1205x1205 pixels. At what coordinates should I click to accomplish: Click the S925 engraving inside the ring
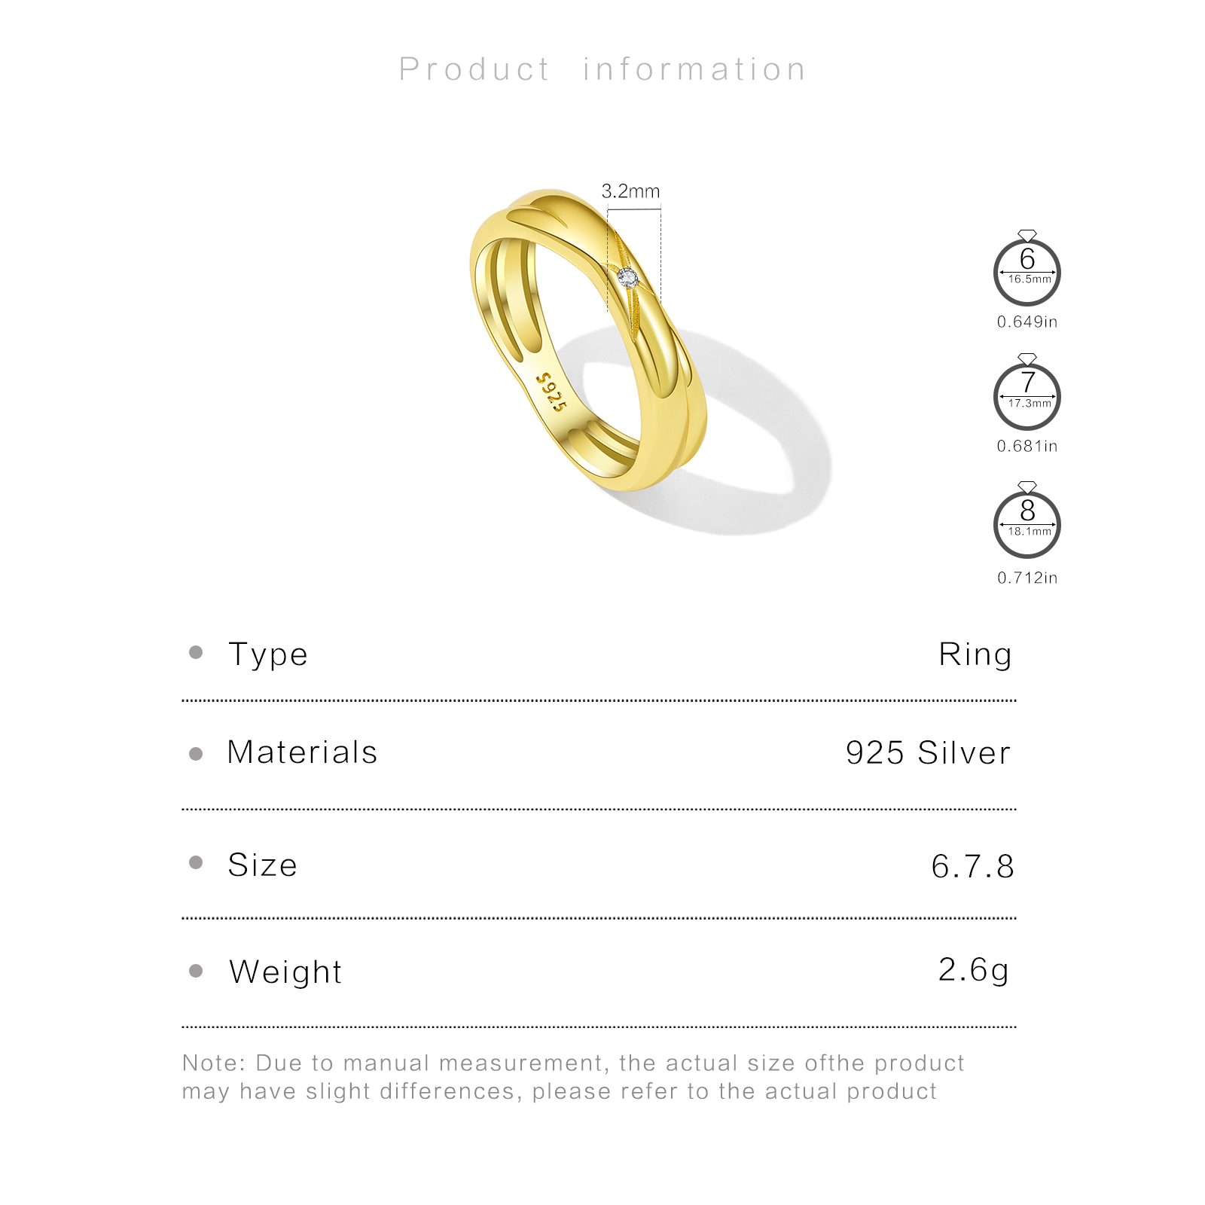tap(551, 392)
